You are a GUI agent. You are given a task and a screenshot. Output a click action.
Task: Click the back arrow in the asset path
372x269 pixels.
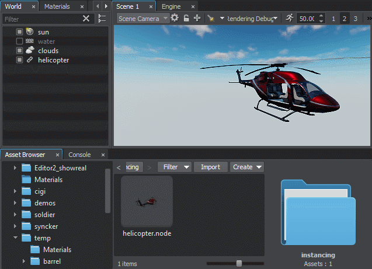pyautogui.click(x=119, y=167)
